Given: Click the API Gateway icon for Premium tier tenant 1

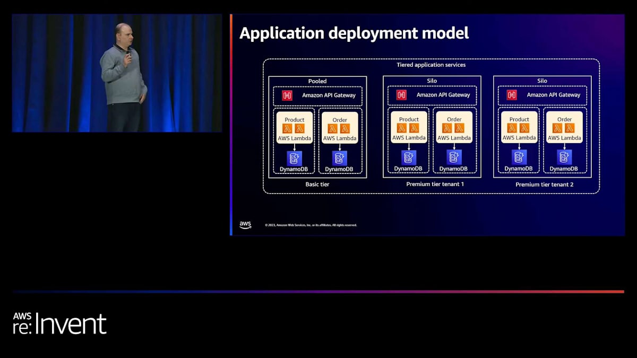Looking at the screenshot, I should click(402, 95).
